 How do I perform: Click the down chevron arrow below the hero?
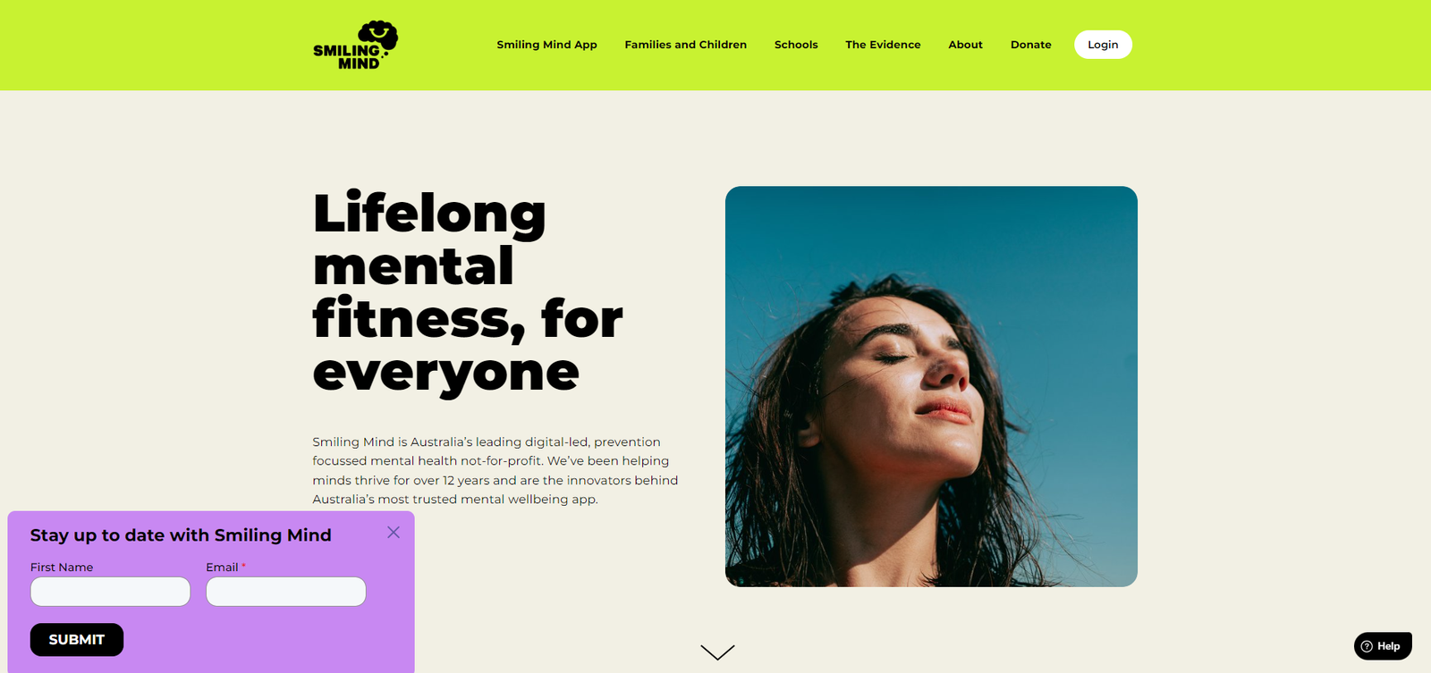click(717, 652)
